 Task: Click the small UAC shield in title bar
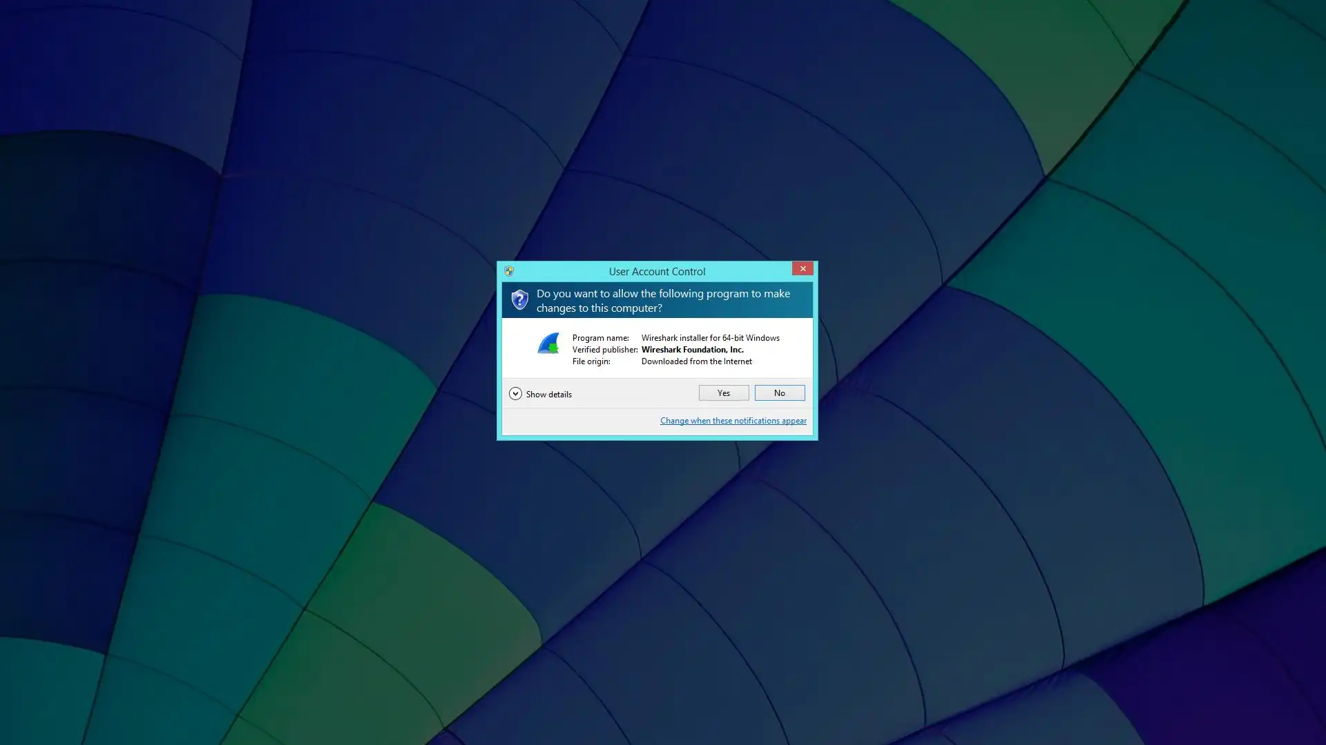point(509,271)
